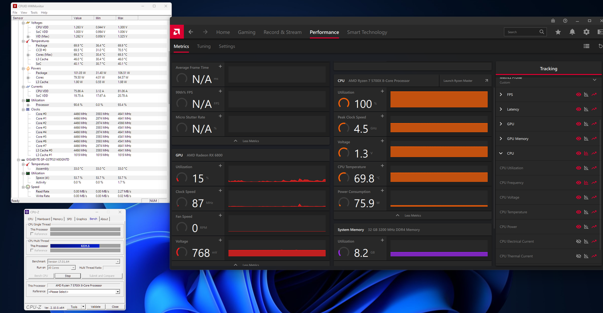Show CPU Thermal Current via crossed eye icon
603x313 pixels.
click(579, 256)
